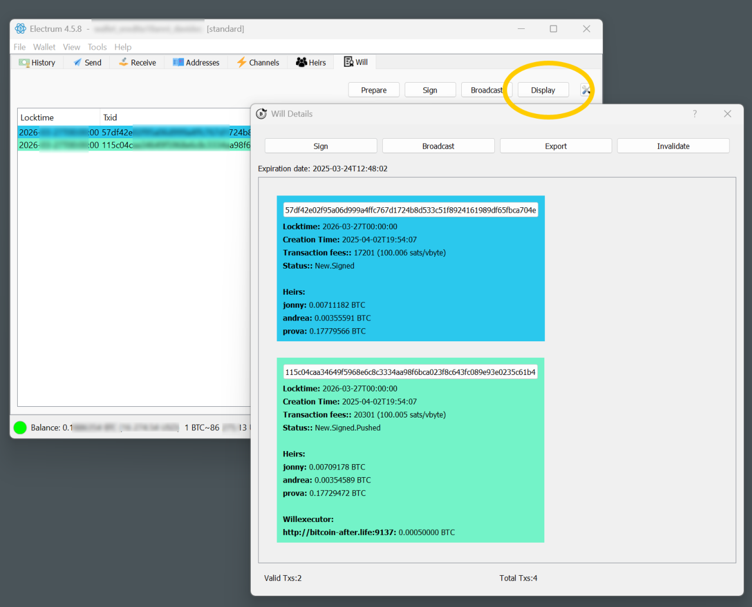Click the txid field starting with 115c04caa346
The height and width of the screenshot is (607, 752).
click(411, 372)
